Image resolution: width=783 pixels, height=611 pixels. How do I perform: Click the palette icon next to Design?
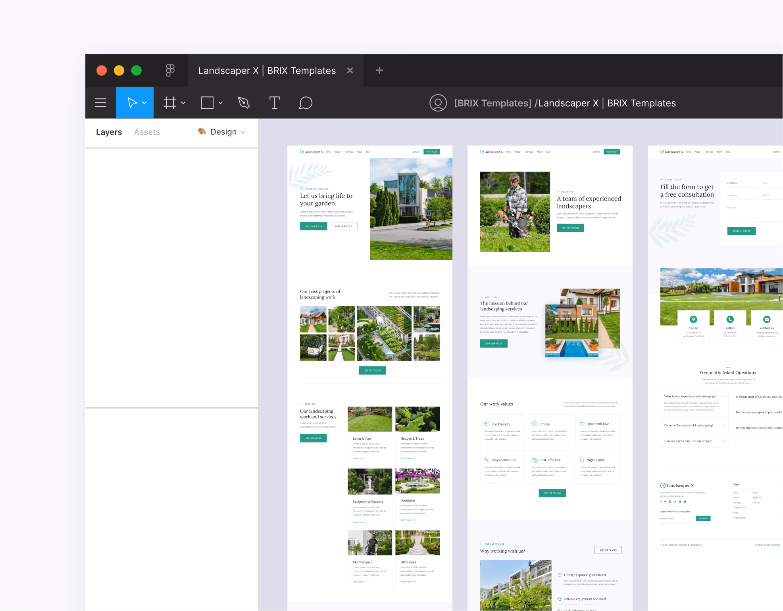point(202,132)
